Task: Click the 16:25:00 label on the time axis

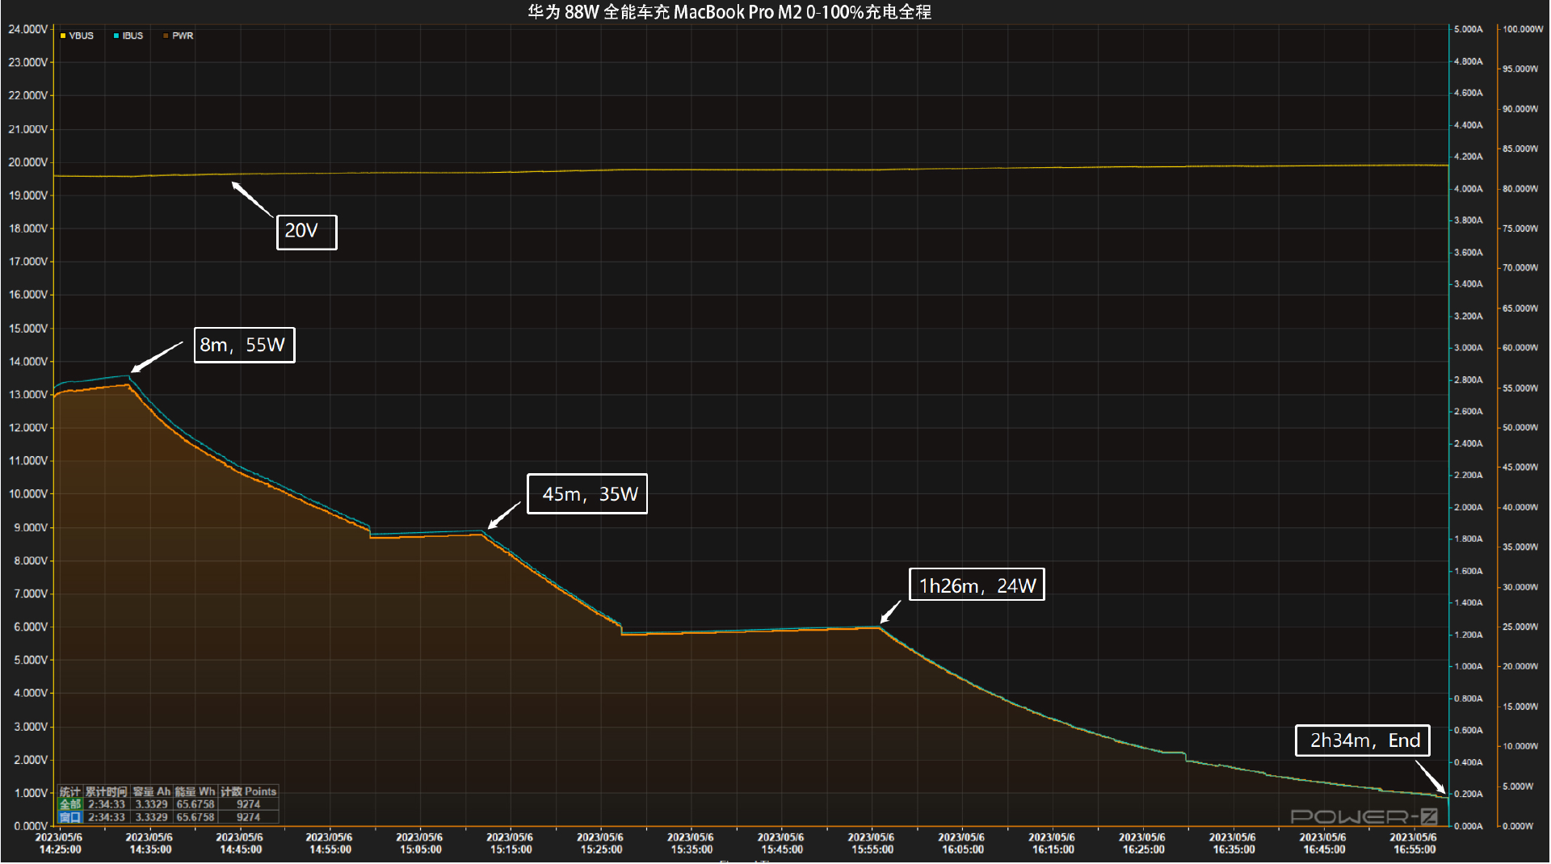Action: click(x=1144, y=849)
